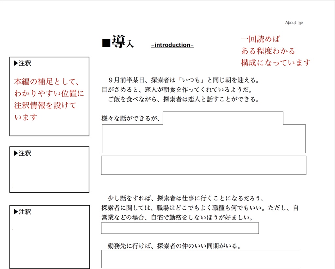Expand the second 注釈 disclosure triangle

click(14, 153)
